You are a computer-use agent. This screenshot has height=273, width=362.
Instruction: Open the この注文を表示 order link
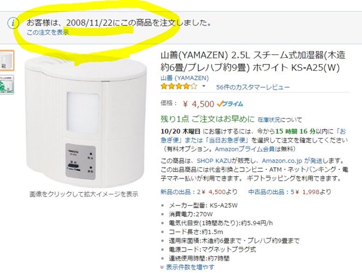pyautogui.click(x=48, y=32)
